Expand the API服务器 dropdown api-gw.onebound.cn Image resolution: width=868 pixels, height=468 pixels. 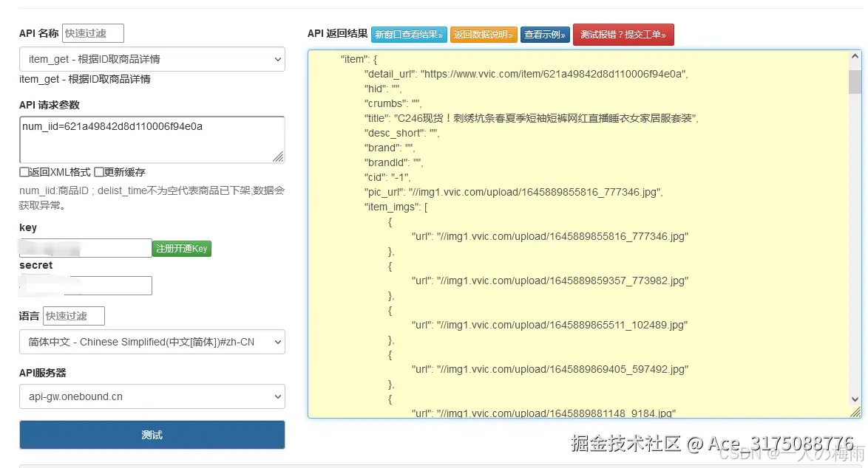click(152, 396)
